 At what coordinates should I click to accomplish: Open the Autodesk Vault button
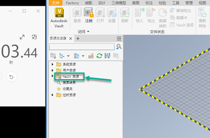click(x=59, y=18)
